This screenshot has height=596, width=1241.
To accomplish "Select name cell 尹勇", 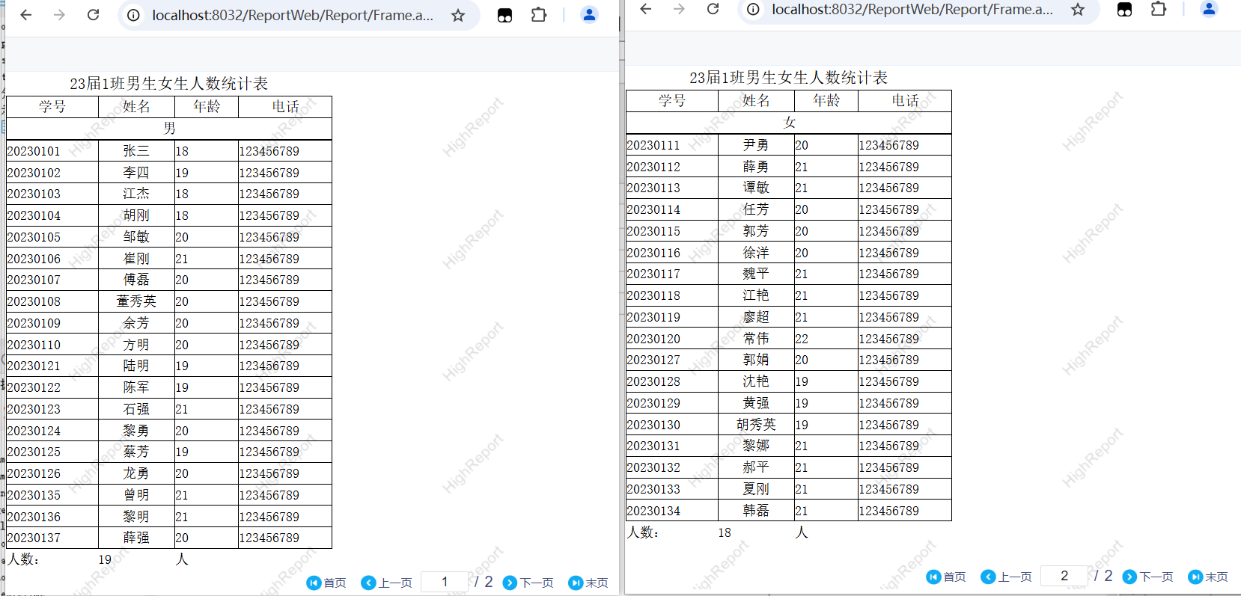I will point(756,145).
